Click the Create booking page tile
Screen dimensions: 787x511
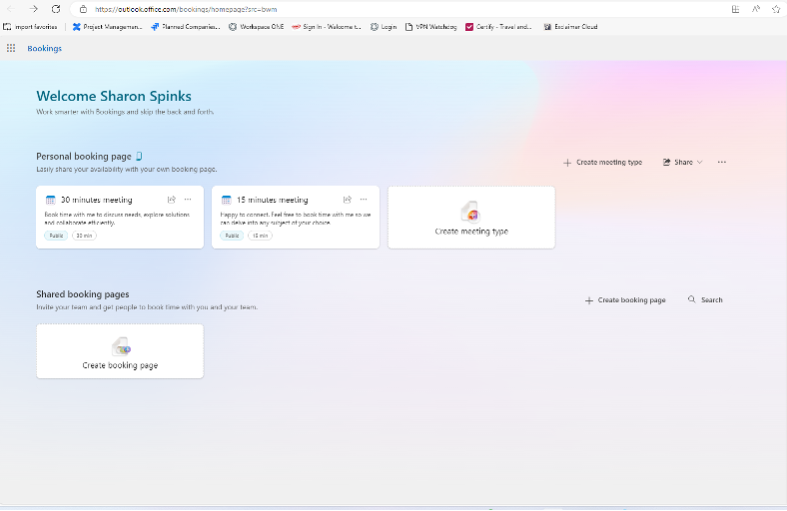point(120,351)
